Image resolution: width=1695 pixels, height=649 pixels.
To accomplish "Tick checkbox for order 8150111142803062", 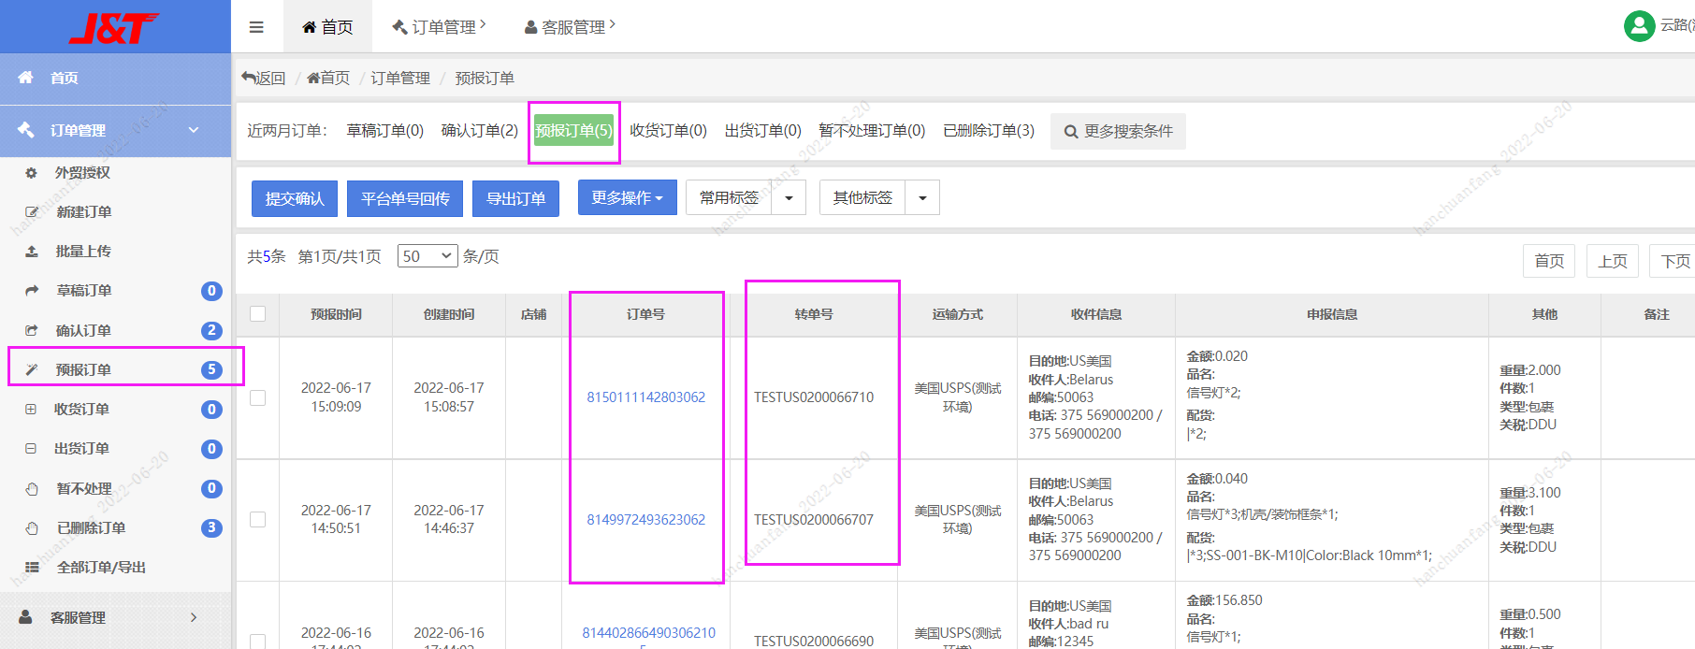I will (258, 397).
